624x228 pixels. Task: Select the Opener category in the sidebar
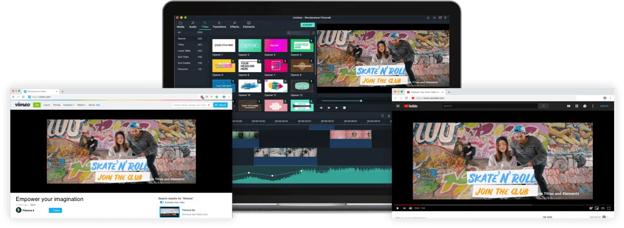coord(190,38)
